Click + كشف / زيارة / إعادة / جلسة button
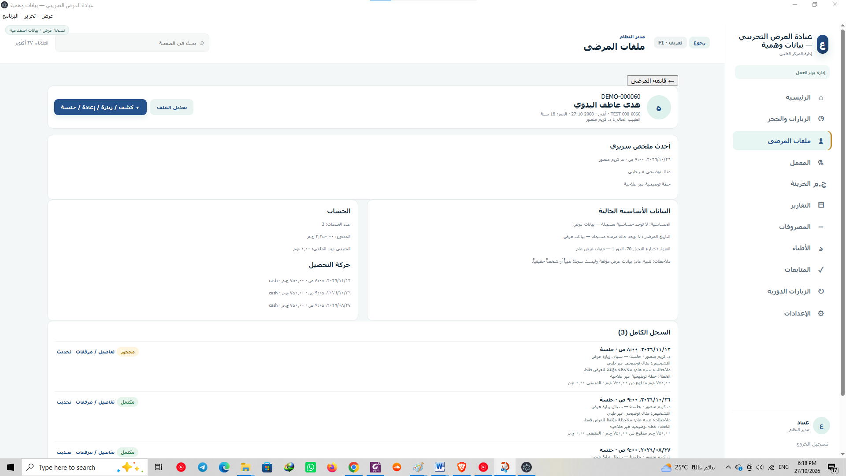This screenshot has width=846, height=476. [x=100, y=107]
